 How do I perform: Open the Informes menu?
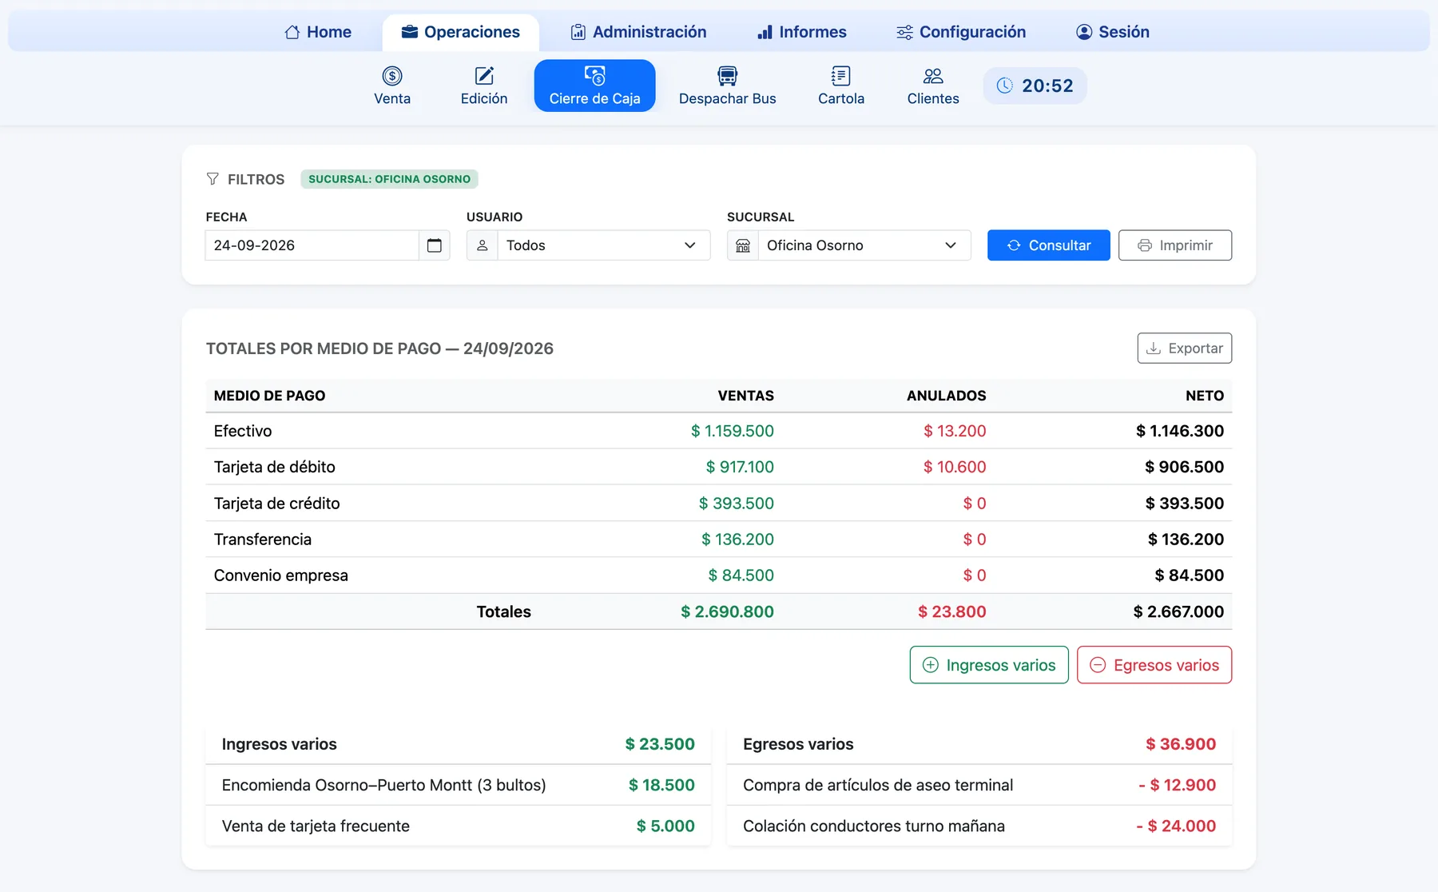click(801, 32)
